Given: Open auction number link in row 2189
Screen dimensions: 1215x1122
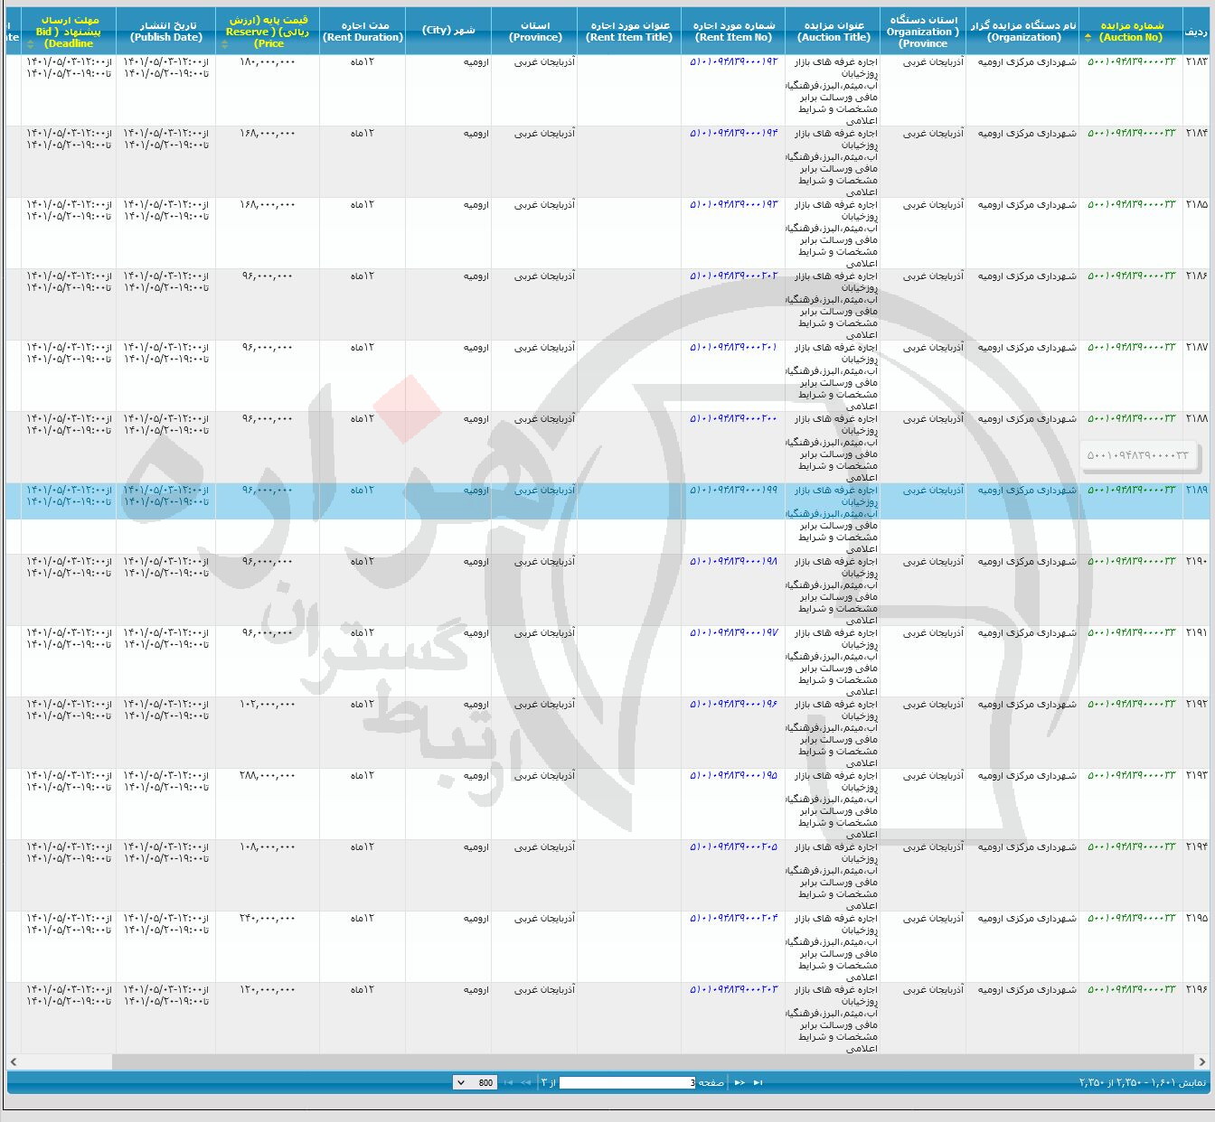Looking at the screenshot, I should [x=1131, y=491].
